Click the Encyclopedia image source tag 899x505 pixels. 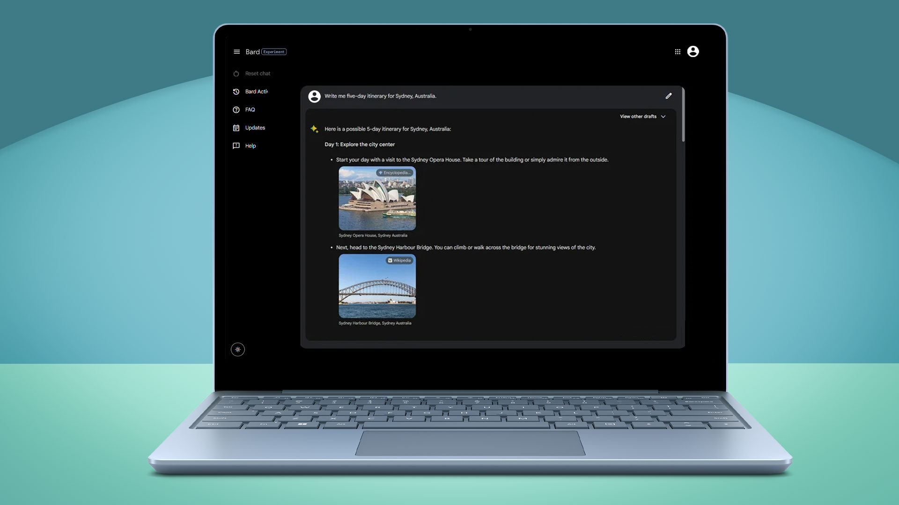point(394,173)
